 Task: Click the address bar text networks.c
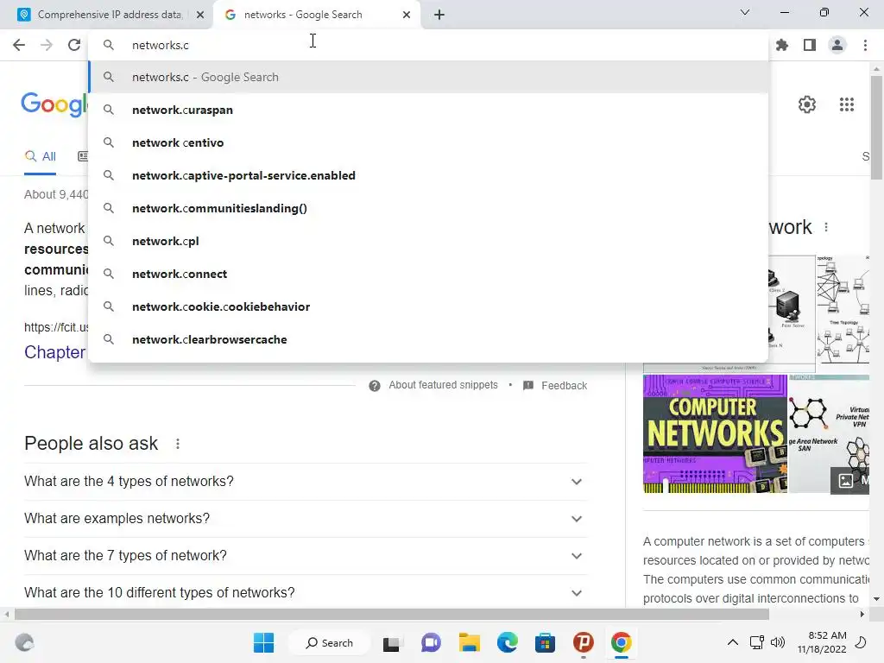point(161,45)
